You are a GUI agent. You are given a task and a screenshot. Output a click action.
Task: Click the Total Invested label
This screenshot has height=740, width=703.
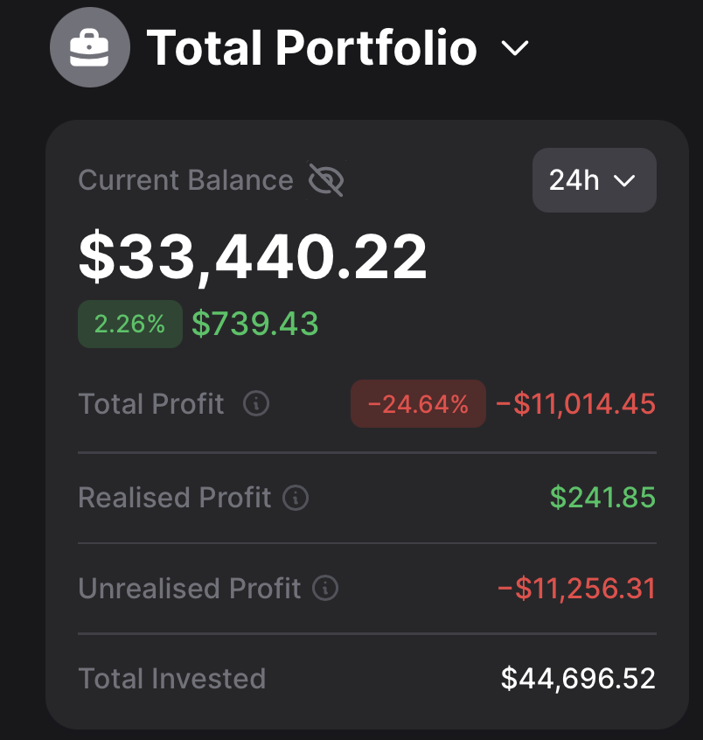coord(171,679)
